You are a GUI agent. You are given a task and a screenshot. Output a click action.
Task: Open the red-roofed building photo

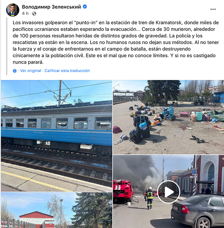pos(57,210)
